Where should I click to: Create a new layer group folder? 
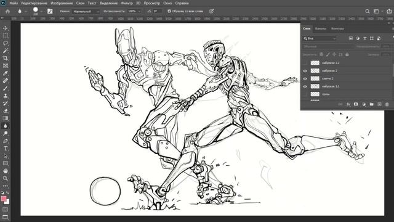pyautogui.click(x=371, y=104)
